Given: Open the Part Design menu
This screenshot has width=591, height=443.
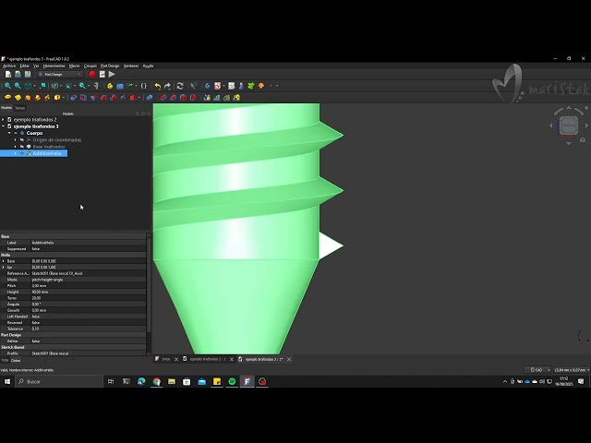Looking at the screenshot, I should coord(110,66).
